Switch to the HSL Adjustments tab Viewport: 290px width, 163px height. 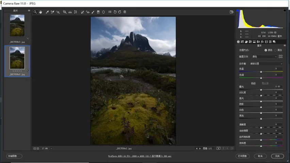(250, 42)
